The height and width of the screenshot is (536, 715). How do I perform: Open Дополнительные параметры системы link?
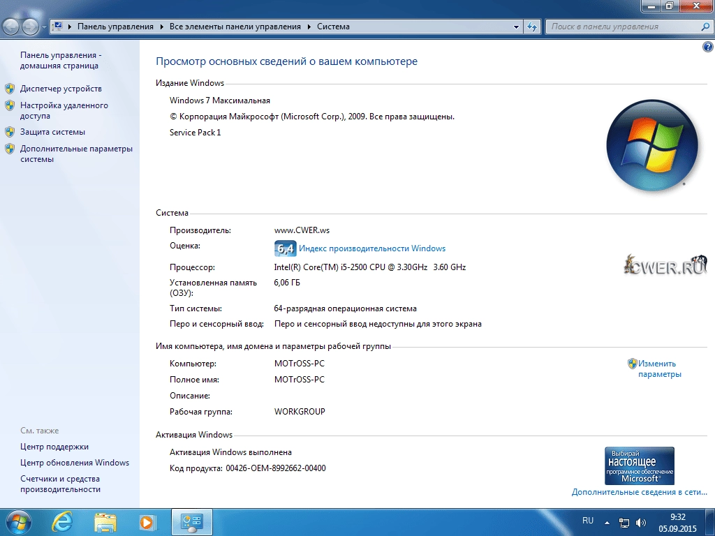pos(76,154)
